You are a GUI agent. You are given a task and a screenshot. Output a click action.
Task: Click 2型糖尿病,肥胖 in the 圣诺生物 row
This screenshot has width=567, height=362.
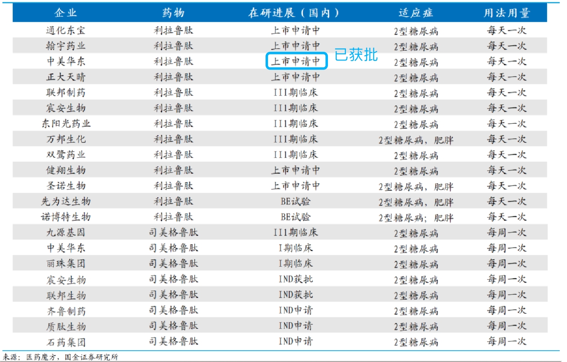416,187
